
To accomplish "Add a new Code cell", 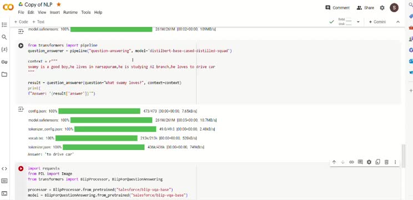I will coord(21,22).
